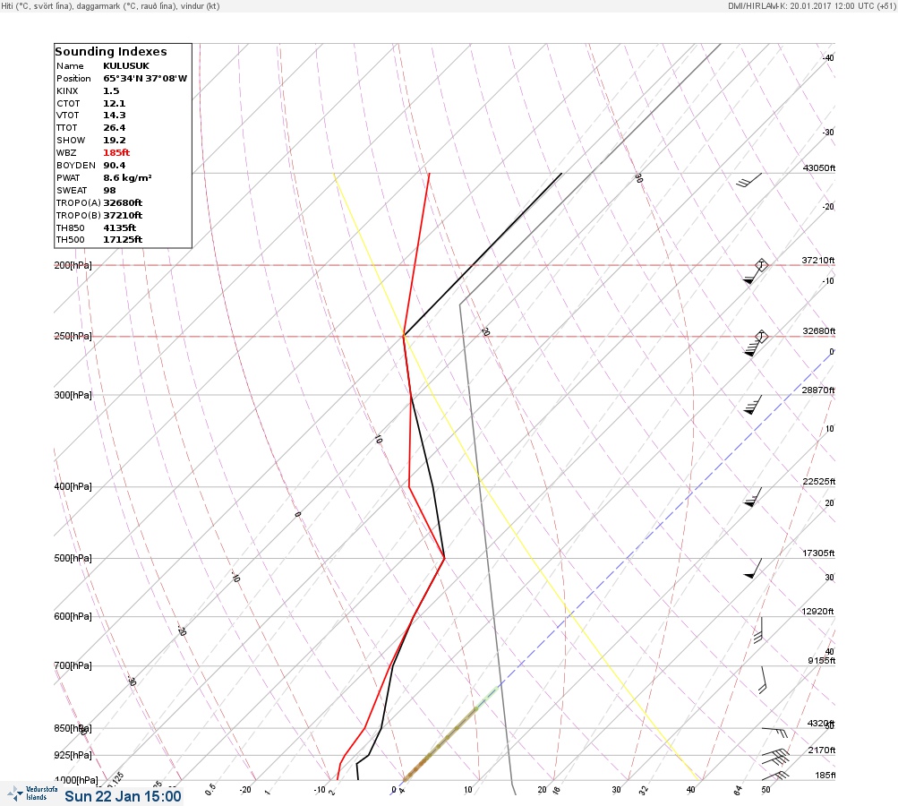Screen dimensions: 898x806
Task: Click the TROPO(B) value 37210ft
Action: pyautogui.click(x=123, y=216)
